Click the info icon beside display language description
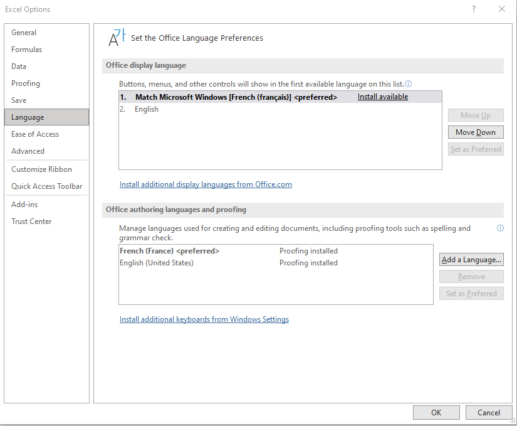This screenshot has height=426, width=517. [409, 83]
